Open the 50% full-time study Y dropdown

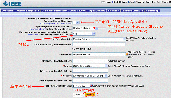[x=76, y=22]
